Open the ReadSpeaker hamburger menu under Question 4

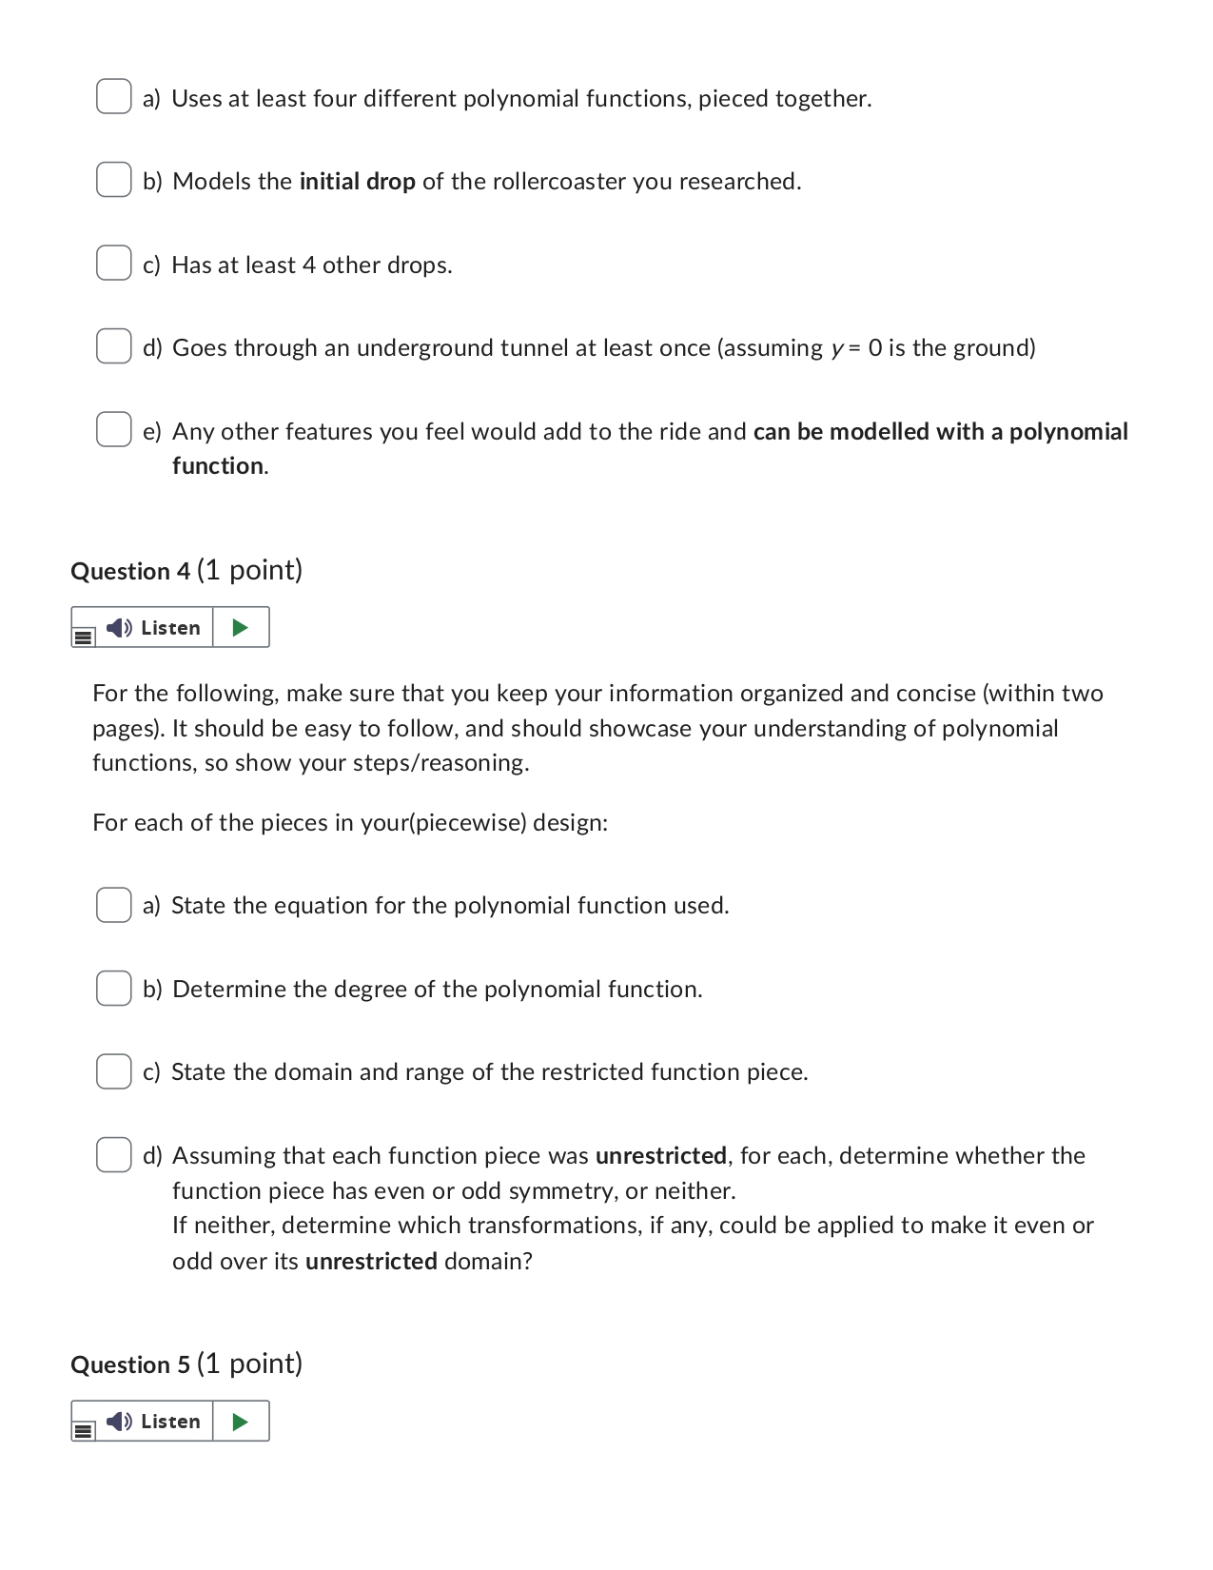click(x=83, y=636)
